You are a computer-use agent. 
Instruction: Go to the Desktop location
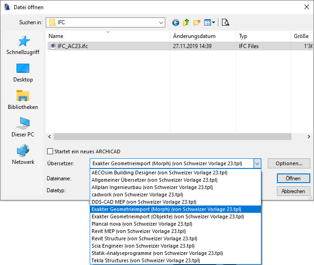[x=23, y=73]
